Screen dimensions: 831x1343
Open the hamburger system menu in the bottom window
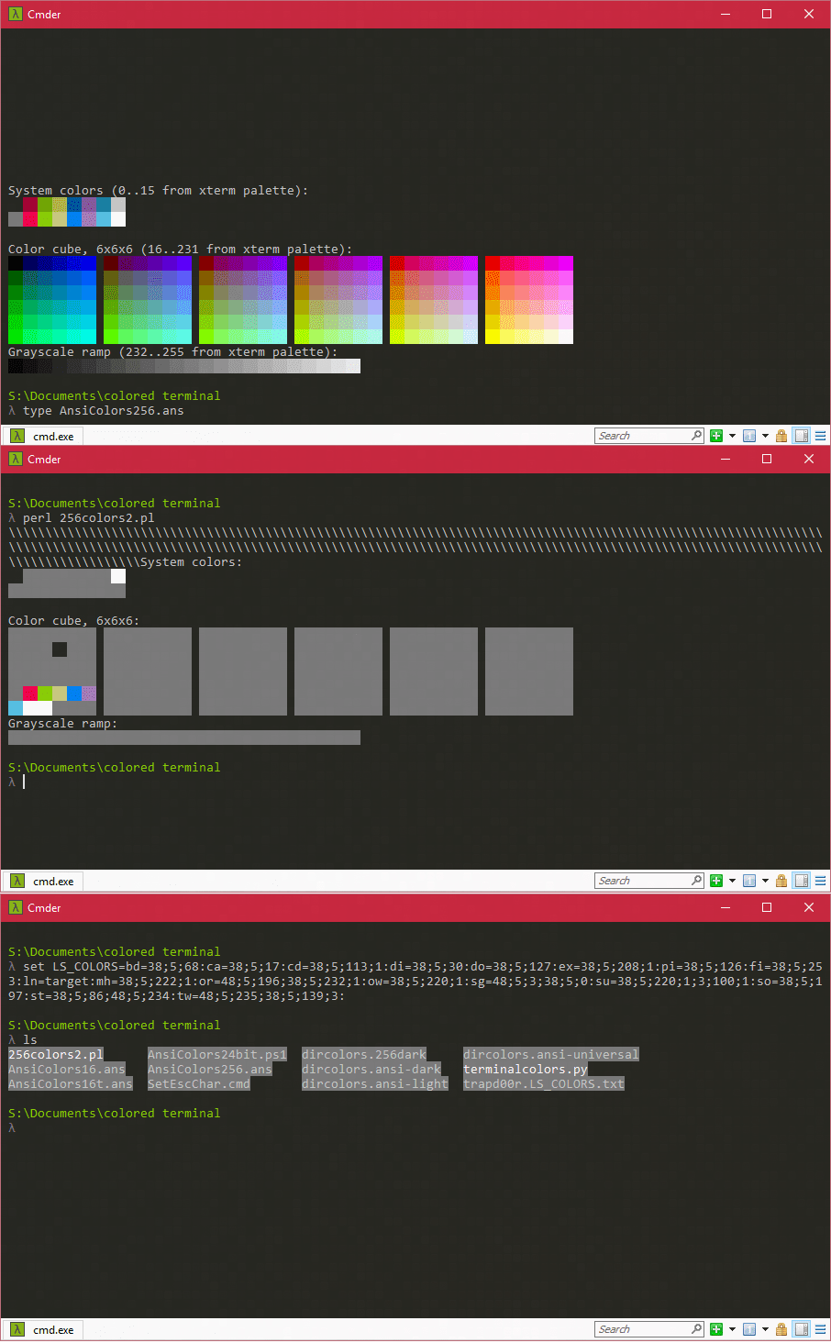click(819, 1328)
